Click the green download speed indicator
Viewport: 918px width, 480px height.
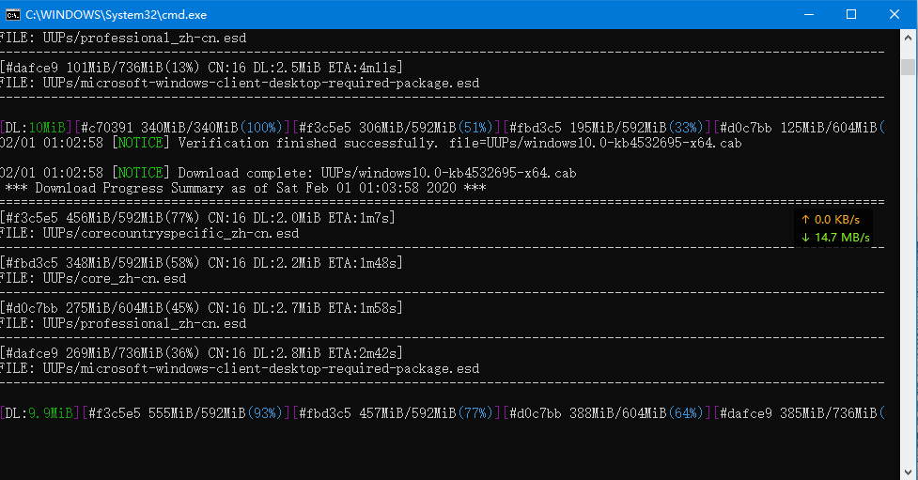835,238
